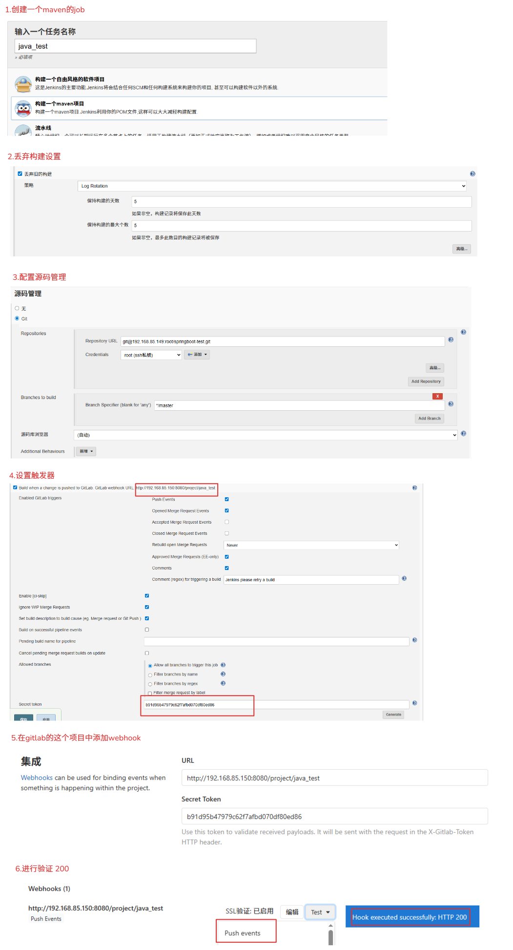
Task: Delete branch with the red X button
Action: [437, 396]
